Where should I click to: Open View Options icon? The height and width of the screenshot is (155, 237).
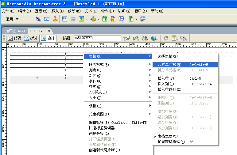175,38
